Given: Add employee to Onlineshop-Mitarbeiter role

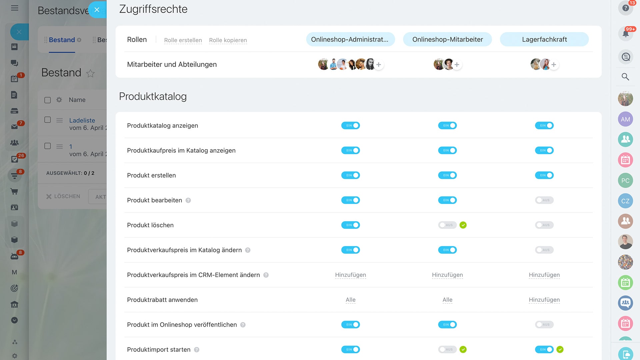Looking at the screenshot, I should point(457,65).
